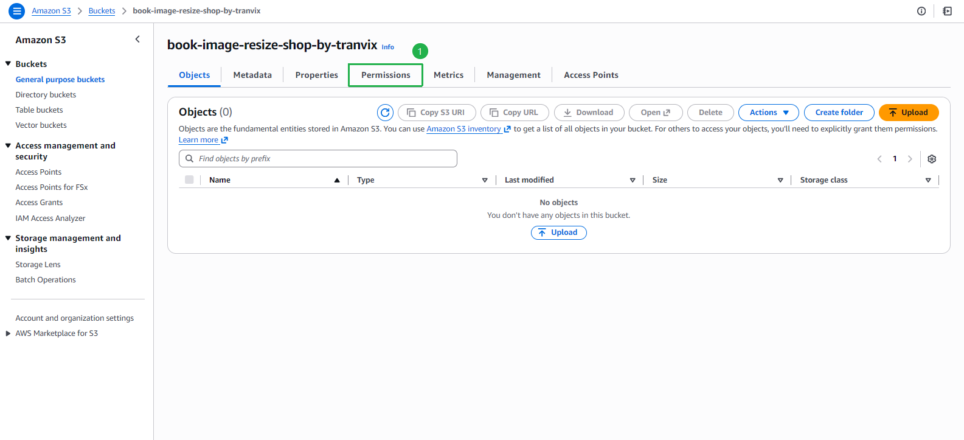Open Access Points for FSx
The image size is (964, 440).
[52, 187]
